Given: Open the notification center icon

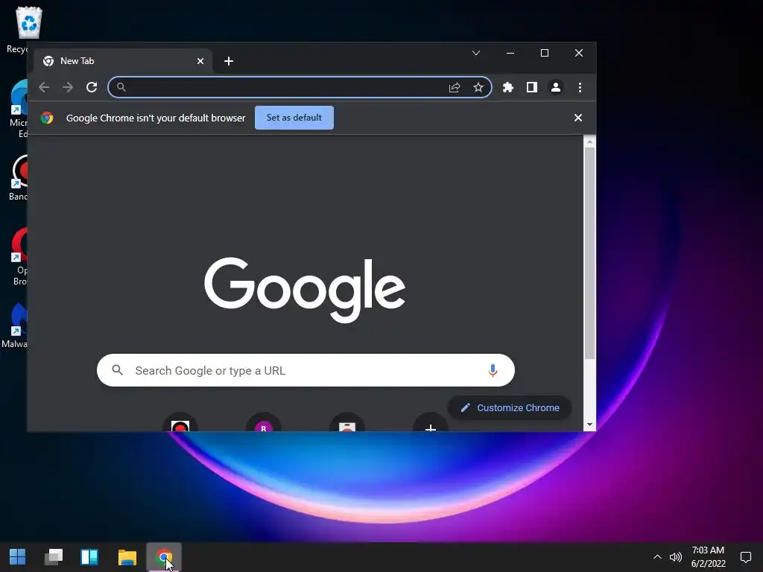Looking at the screenshot, I should (x=745, y=557).
